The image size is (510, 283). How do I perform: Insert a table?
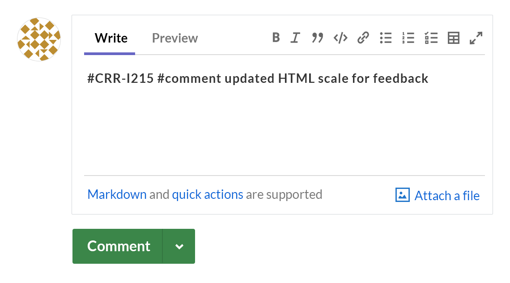[x=454, y=38]
